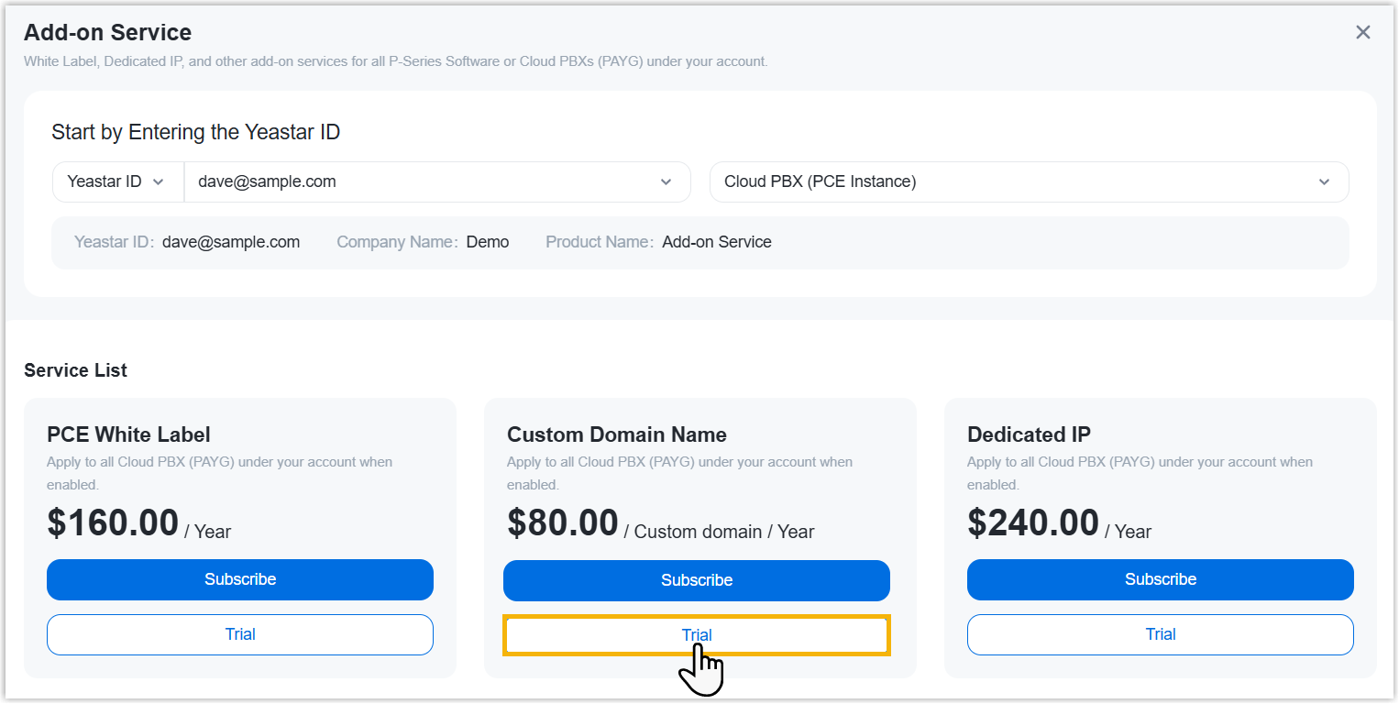Click the $160.00 yearly price

pyautogui.click(x=113, y=523)
